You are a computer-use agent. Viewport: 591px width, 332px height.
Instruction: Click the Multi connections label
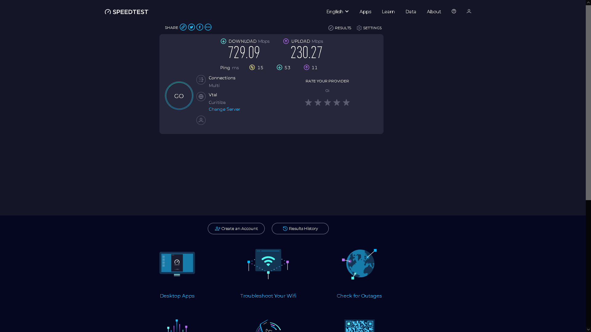(214, 85)
